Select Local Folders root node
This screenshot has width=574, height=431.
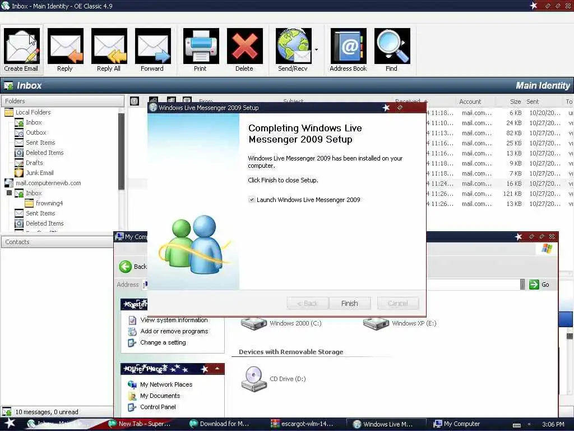[x=33, y=112]
